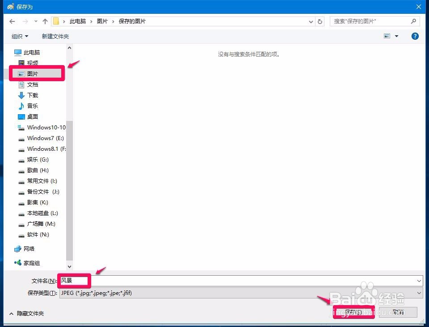Click the paint icon in title bar
Image resolution: width=429 pixels, height=327 pixels.
tap(10, 7)
